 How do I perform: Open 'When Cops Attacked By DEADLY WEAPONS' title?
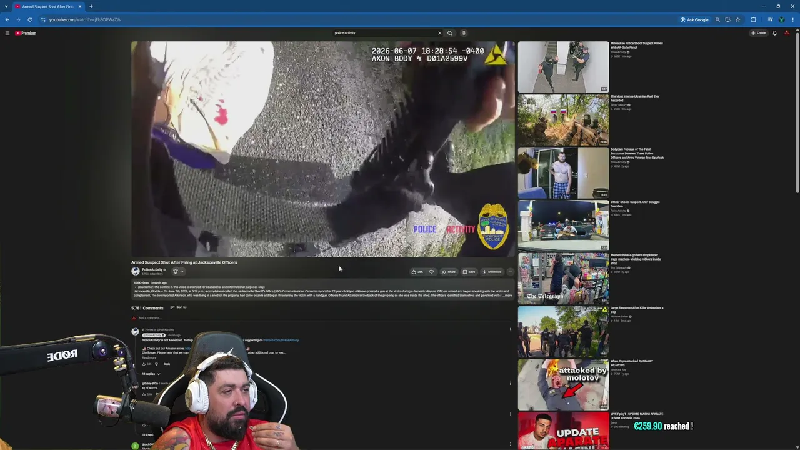(632, 362)
